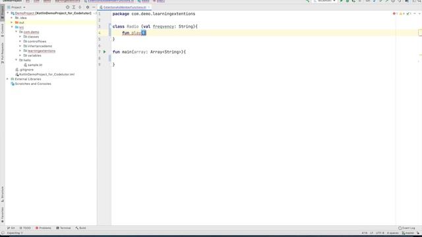Expand the controlflows package
This screenshot has width=422, height=237.
[x=20, y=41]
